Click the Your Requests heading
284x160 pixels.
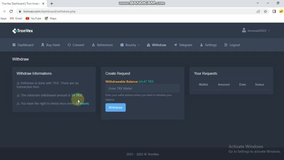click(205, 73)
